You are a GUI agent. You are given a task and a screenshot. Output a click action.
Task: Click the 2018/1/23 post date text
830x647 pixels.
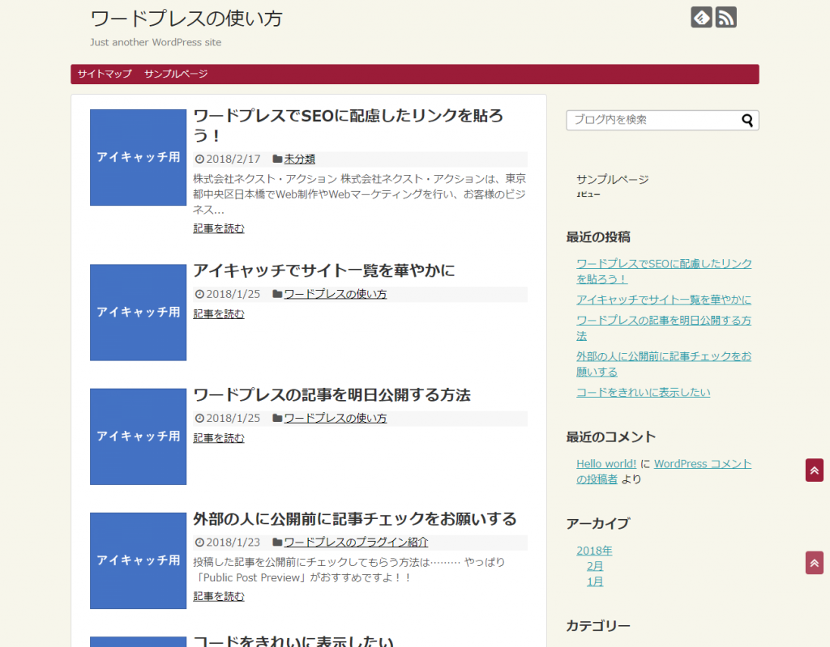[233, 543]
